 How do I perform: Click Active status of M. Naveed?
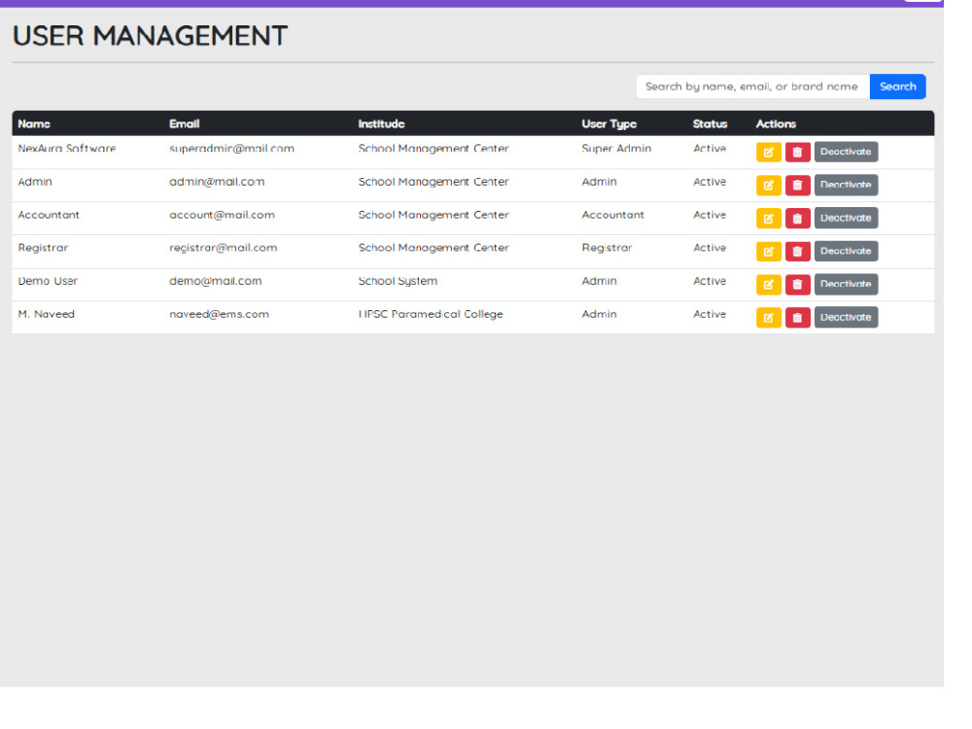point(710,314)
